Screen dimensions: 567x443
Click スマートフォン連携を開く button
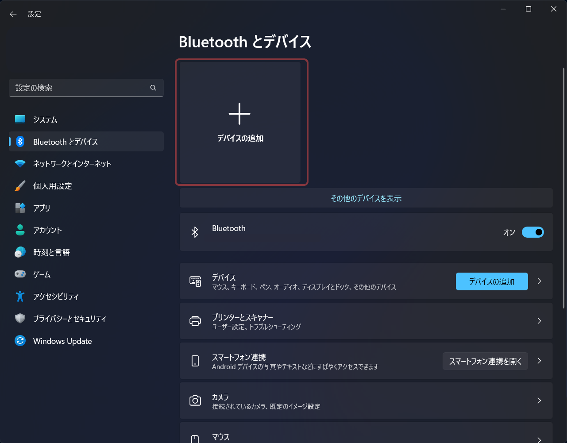[x=485, y=361]
